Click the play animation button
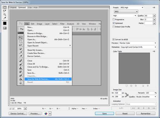This screenshot has height=118, width=160. pos(144,108)
